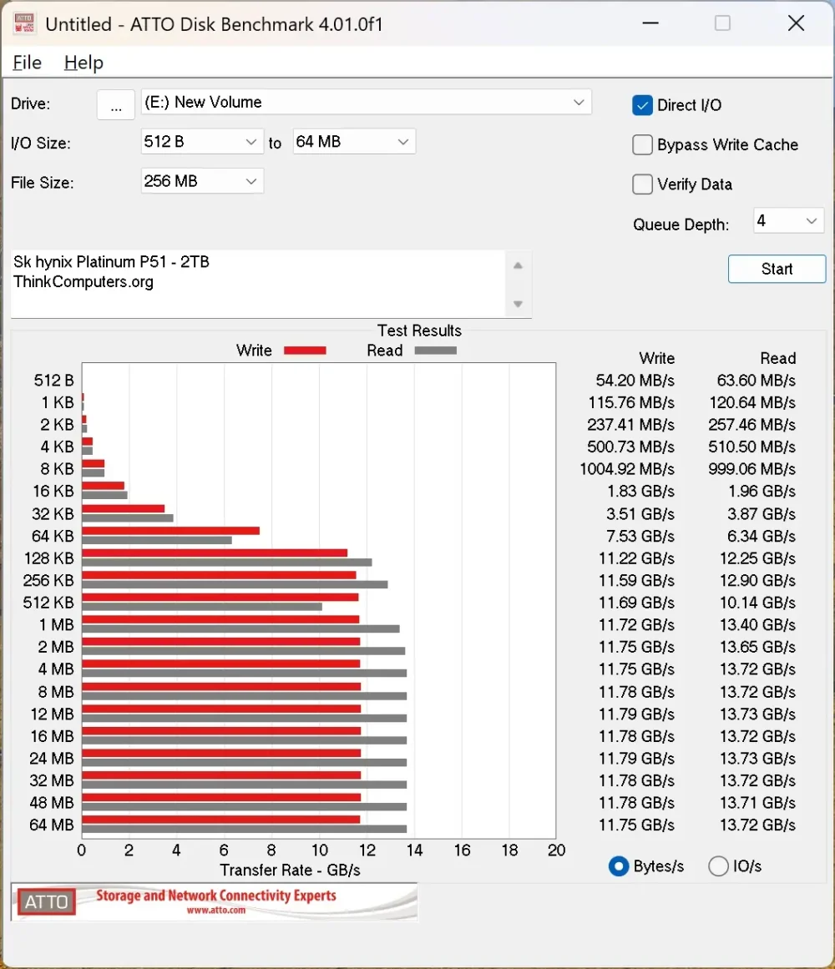Click the 13.71 GB/s read value
The width and height of the screenshot is (835, 969).
pyautogui.click(x=757, y=803)
